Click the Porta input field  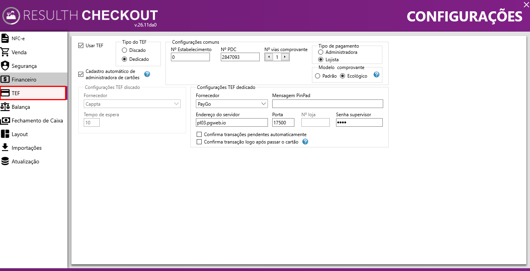tap(283, 122)
